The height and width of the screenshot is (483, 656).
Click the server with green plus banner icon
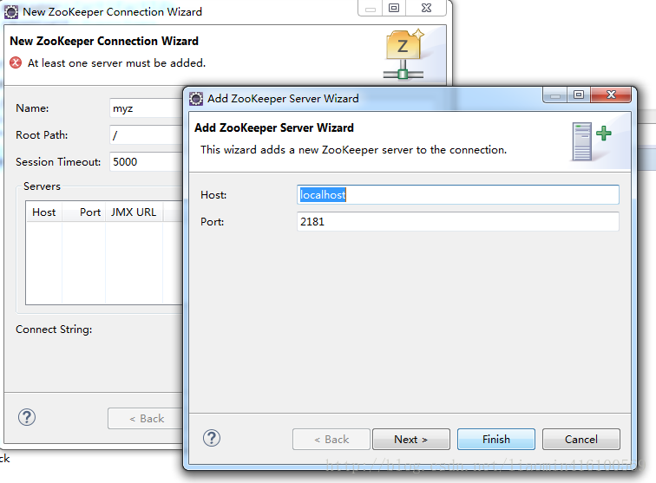591,141
